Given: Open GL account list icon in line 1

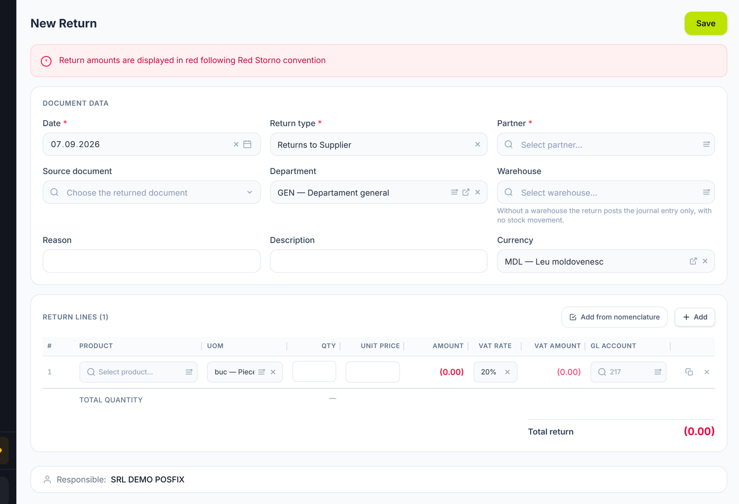Looking at the screenshot, I should coord(658,372).
